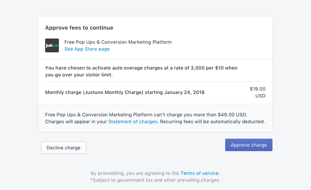The width and height of the screenshot is (311, 190).
Task: Click the Justuno app logo icon
Action: coord(52,45)
